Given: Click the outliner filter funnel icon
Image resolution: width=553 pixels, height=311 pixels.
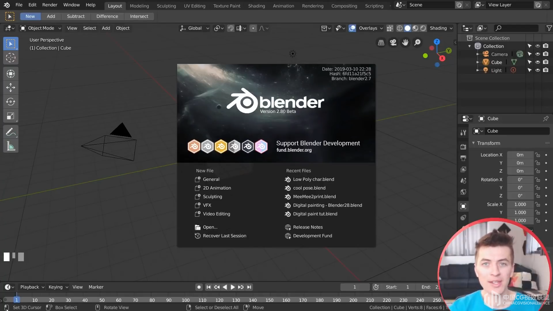Looking at the screenshot, I should tap(549, 28).
